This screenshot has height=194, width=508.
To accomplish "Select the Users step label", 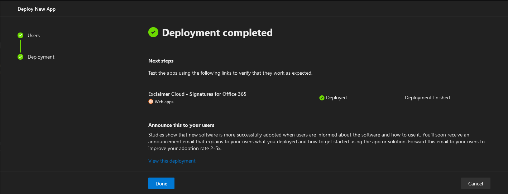I will coord(34,35).
